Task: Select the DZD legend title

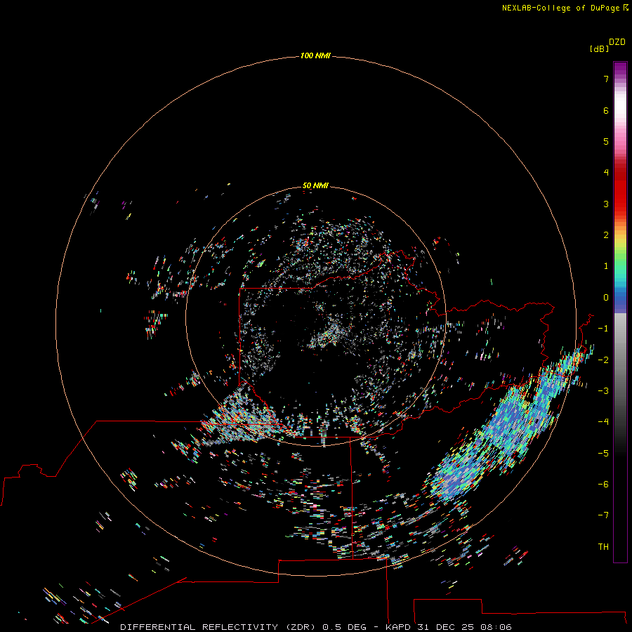Action: point(617,42)
